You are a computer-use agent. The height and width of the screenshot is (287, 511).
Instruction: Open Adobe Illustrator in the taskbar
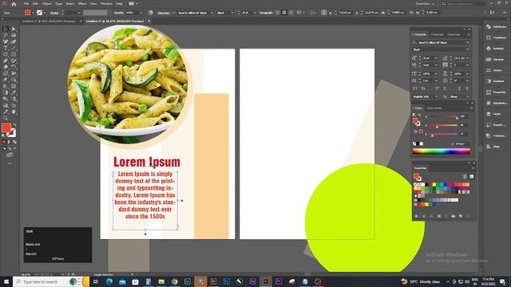pos(266,281)
